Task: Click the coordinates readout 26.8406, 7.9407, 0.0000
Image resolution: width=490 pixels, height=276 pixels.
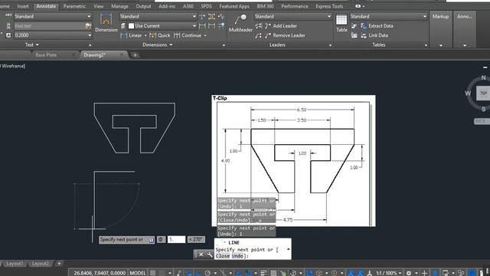Action: coord(100,273)
